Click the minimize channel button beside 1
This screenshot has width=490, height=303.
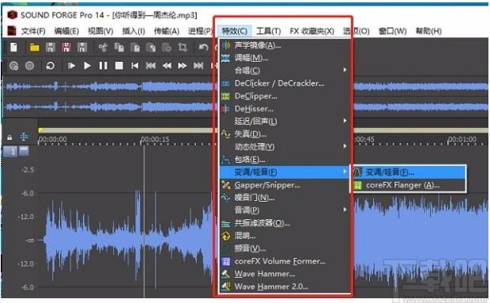pos(24,151)
